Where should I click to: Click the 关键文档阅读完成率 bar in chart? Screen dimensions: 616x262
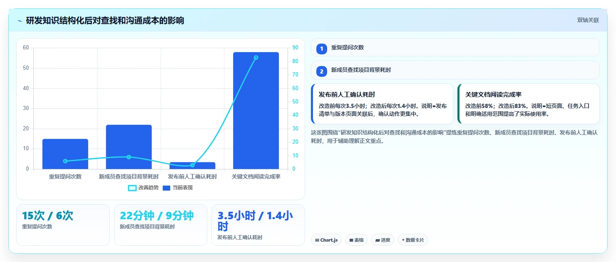[256, 110]
